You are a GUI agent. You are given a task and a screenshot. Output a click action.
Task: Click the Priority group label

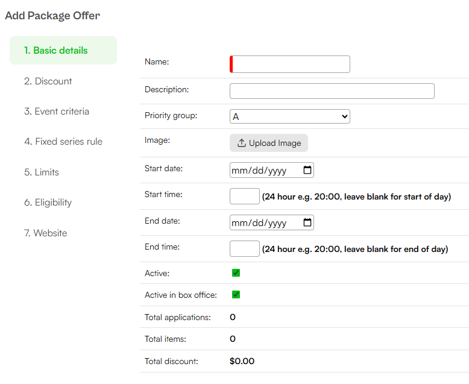click(171, 115)
